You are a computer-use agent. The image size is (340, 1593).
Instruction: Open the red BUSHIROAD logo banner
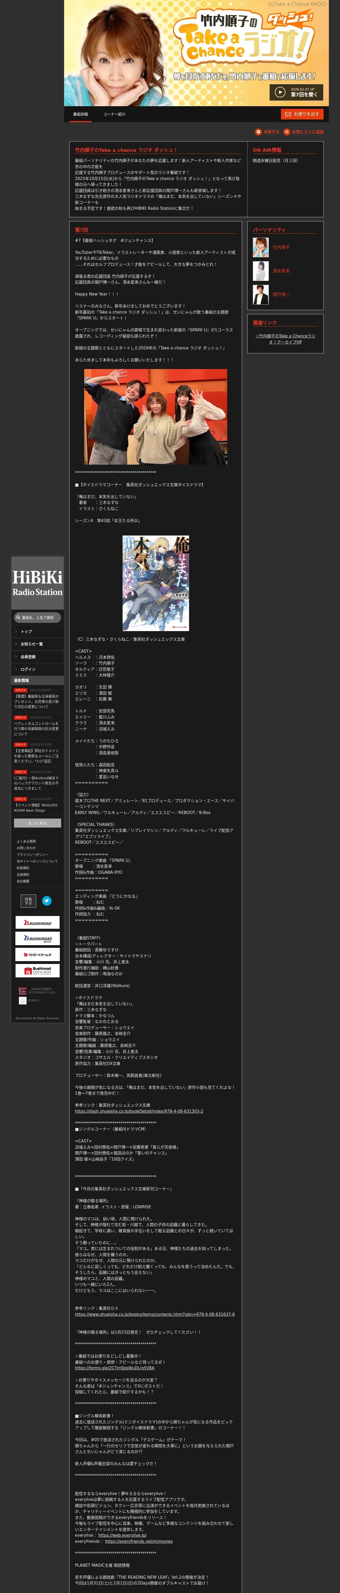(38, 923)
